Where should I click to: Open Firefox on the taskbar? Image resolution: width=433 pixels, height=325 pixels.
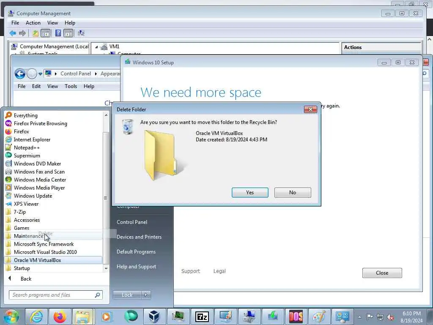60,317
